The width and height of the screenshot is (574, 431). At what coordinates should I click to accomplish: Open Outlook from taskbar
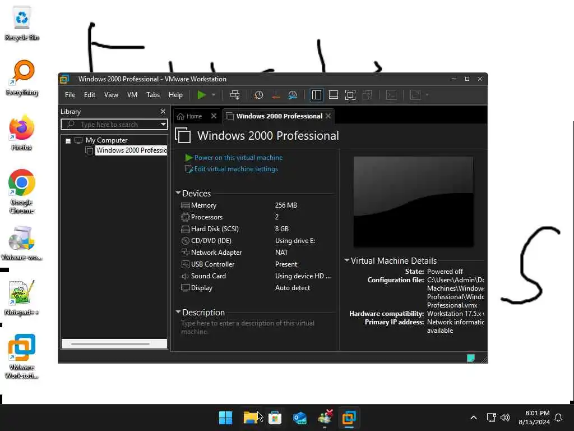[x=300, y=418]
